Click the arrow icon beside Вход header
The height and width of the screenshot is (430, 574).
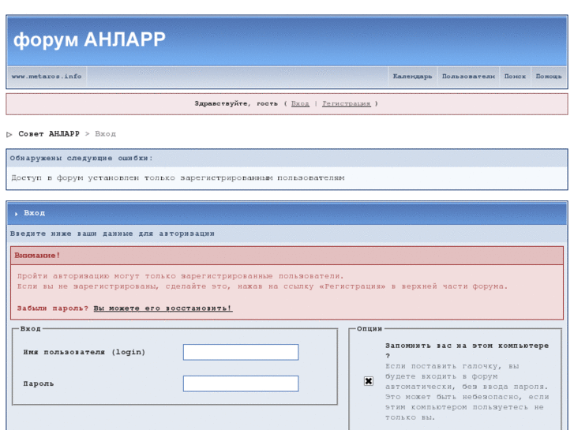(x=16, y=214)
